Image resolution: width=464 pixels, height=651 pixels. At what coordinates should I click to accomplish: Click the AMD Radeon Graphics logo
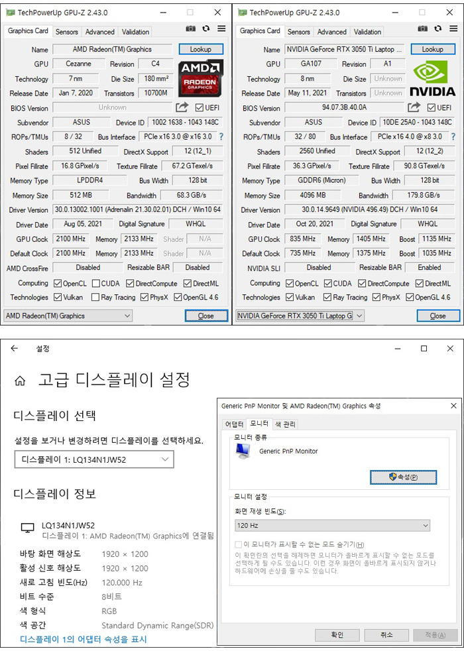(201, 77)
